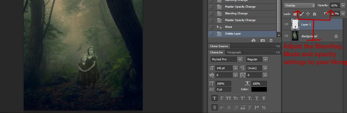
Task: Select the Delete Layer step
Action: click(x=242, y=34)
